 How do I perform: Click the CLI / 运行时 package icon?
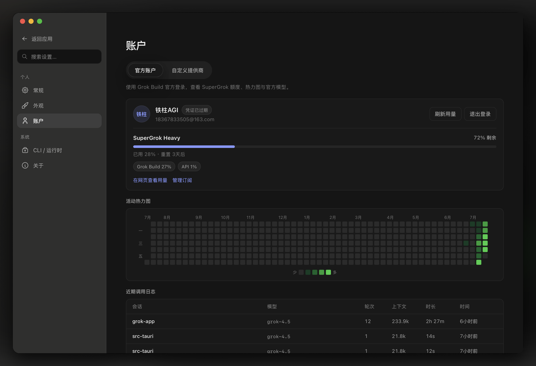25,150
